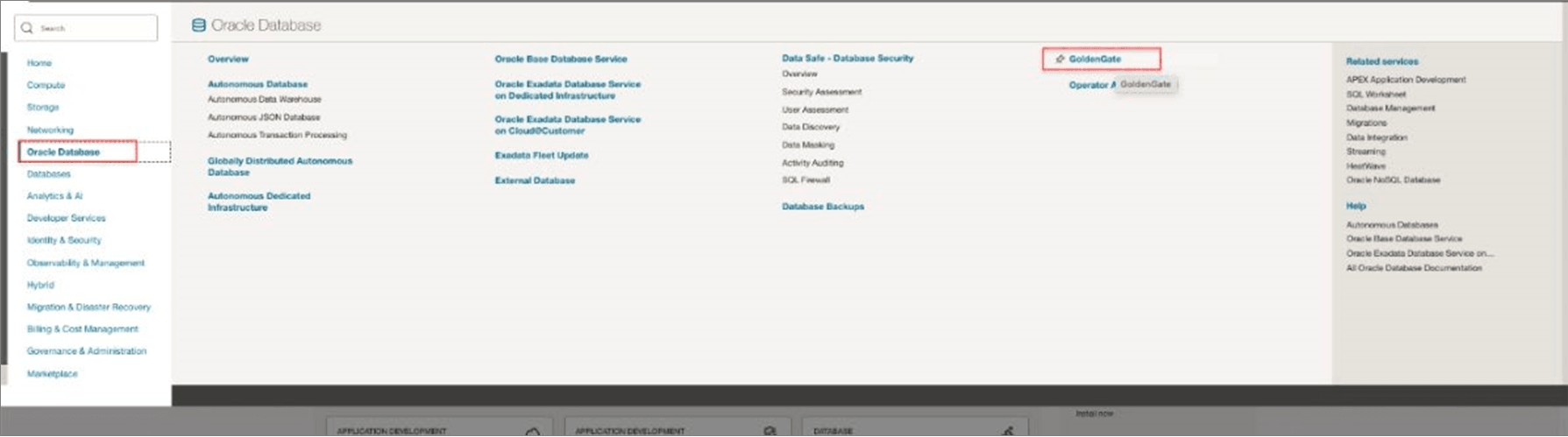Screen dimensions: 1568x437
Task: Focus the Search input field
Action: [86, 28]
